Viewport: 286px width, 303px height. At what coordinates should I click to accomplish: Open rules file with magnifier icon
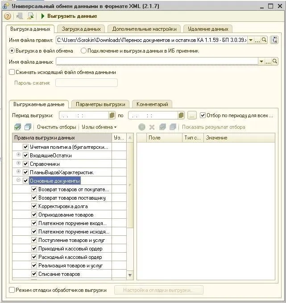click(x=264, y=40)
